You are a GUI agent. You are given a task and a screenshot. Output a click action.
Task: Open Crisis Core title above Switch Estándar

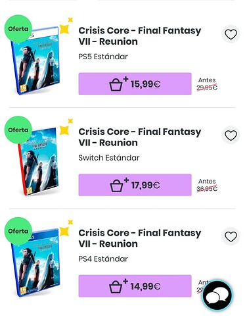click(140, 137)
